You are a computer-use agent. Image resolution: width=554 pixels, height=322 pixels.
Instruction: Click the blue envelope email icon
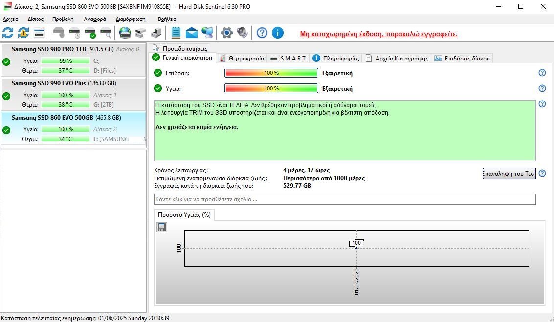pyautogui.click(x=192, y=33)
